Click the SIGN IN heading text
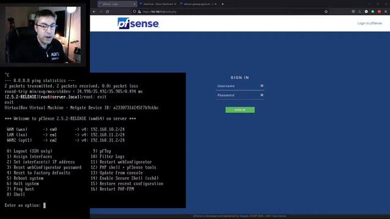 [239, 78]
